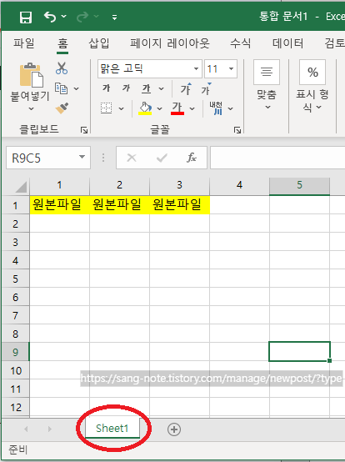This screenshot has width=345, height=462.
Task: Click into the formula bar
Action: 277,158
